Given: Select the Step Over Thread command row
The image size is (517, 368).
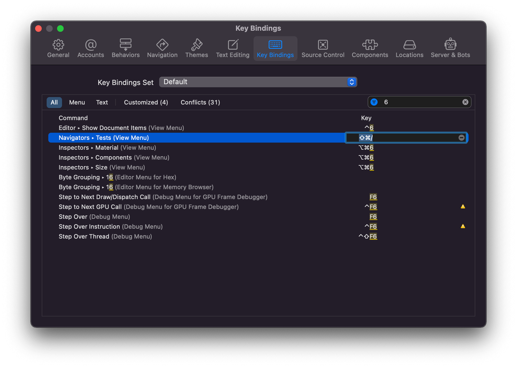Looking at the screenshot, I should [105, 236].
